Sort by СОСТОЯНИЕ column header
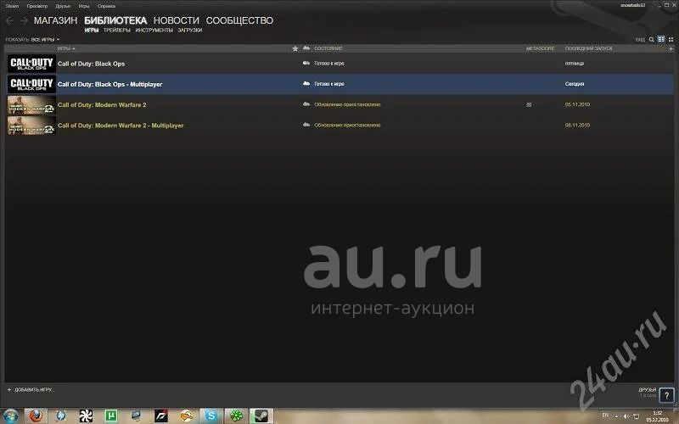The width and height of the screenshot is (679, 424). [x=328, y=48]
